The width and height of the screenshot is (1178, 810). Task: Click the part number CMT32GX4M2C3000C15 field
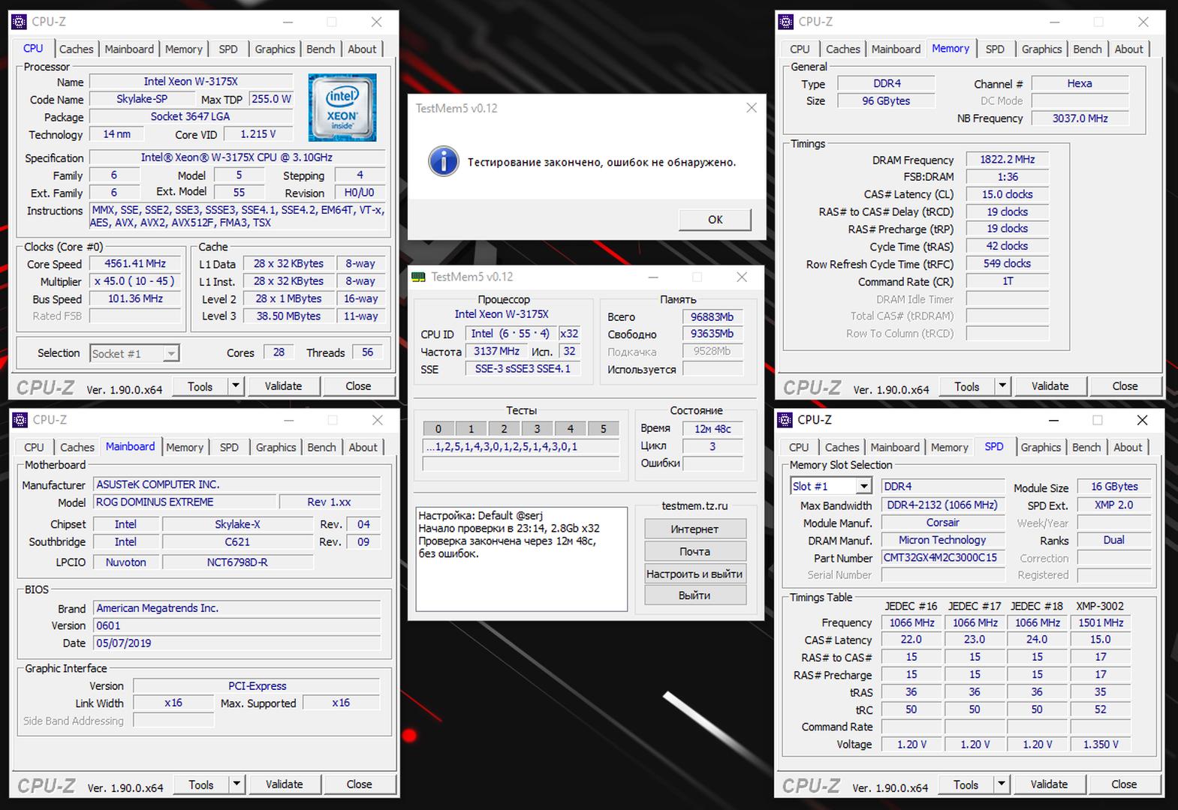click(x=943, y=558)
